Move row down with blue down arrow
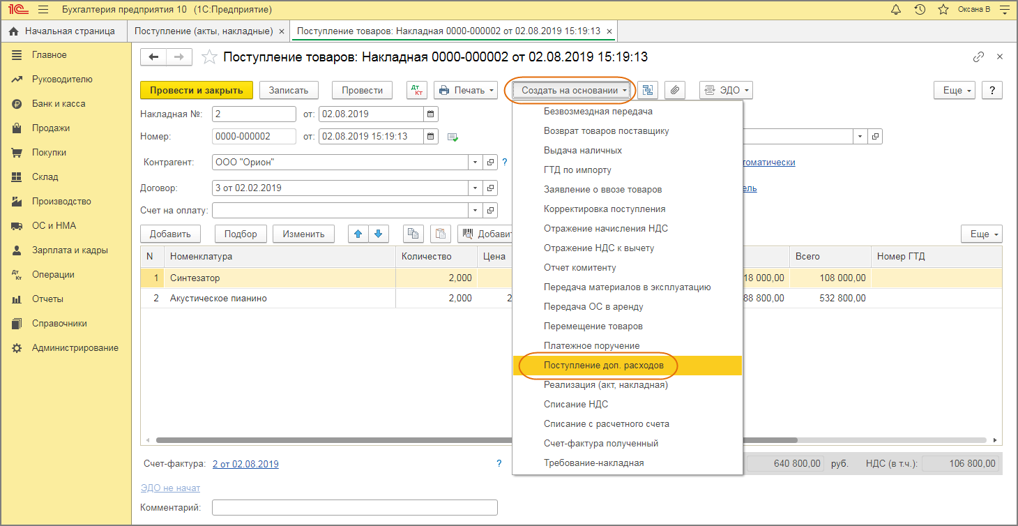Viewport: 1018px width, 526px height. point(378,234)
